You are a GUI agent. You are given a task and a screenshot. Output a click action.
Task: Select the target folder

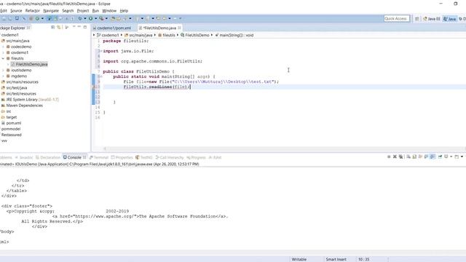point(9,117)
